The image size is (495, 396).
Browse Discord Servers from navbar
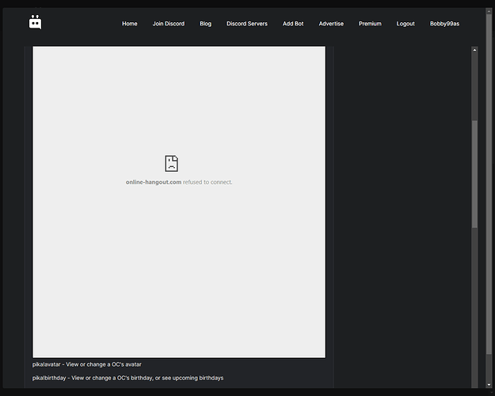tap(247, 24)
